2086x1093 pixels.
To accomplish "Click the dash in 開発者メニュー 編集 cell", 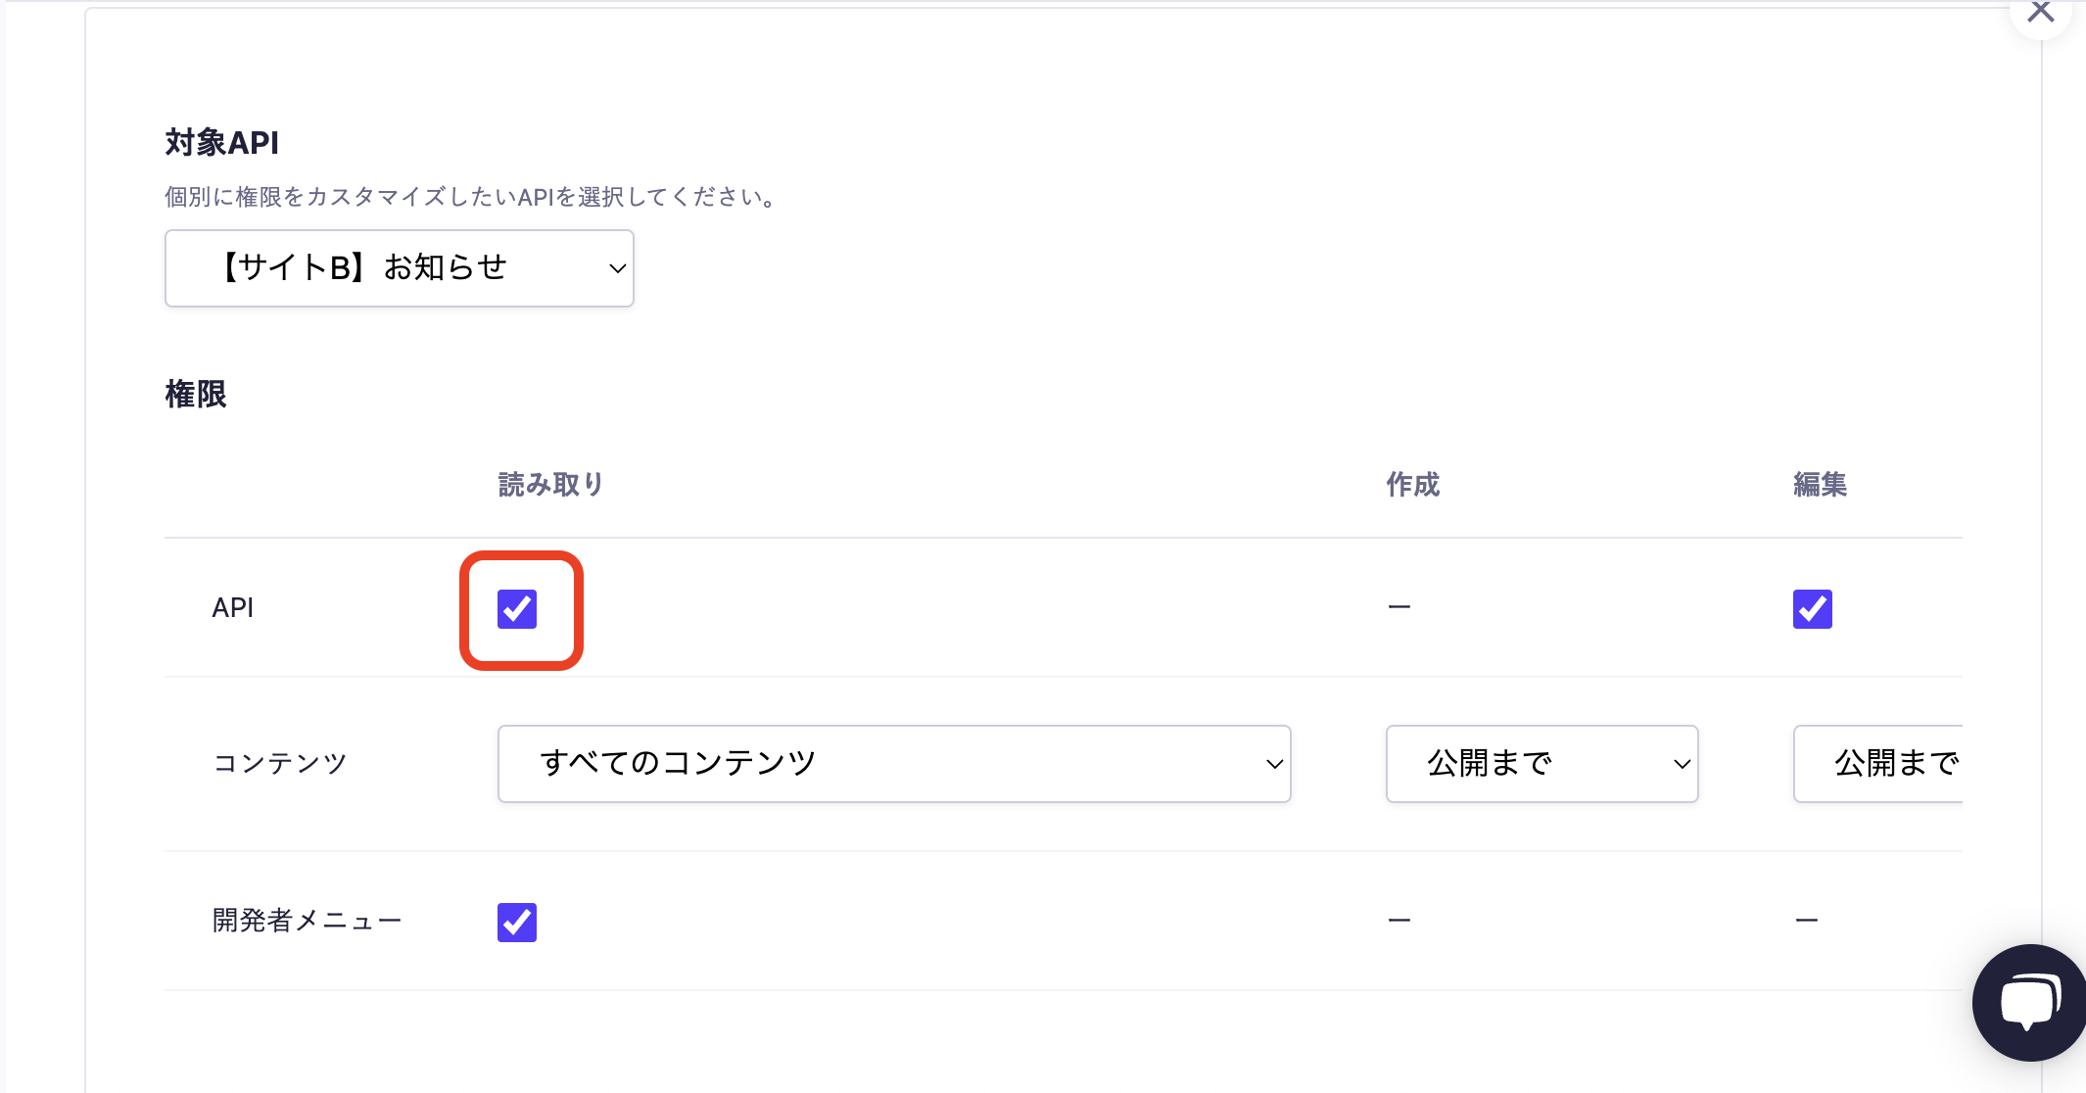I will [x=1807, y=921].
